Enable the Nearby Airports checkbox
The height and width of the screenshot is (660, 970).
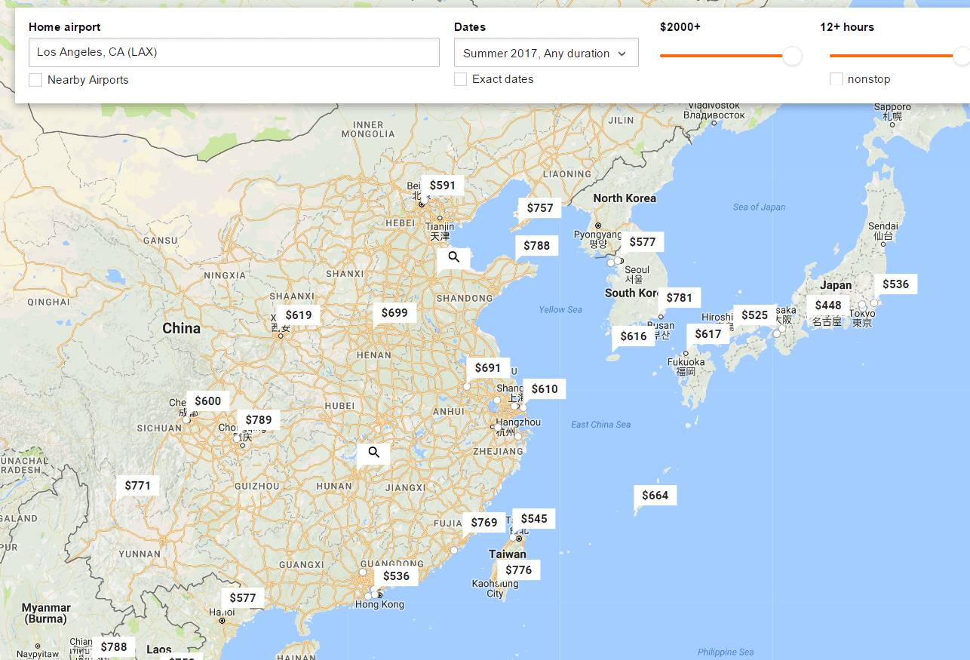35,80
